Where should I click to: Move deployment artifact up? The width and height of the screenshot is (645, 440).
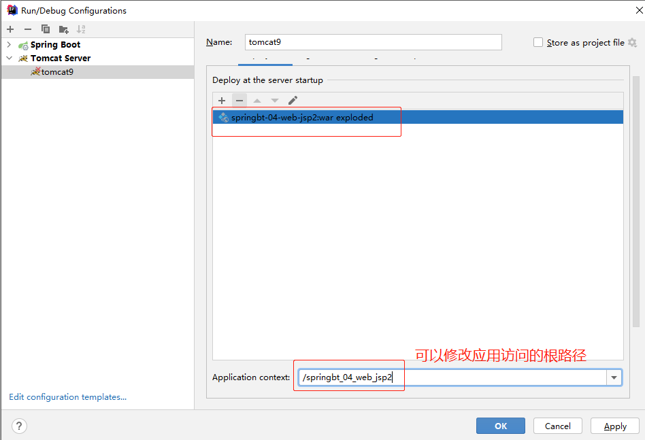click(x=257, y=101)
